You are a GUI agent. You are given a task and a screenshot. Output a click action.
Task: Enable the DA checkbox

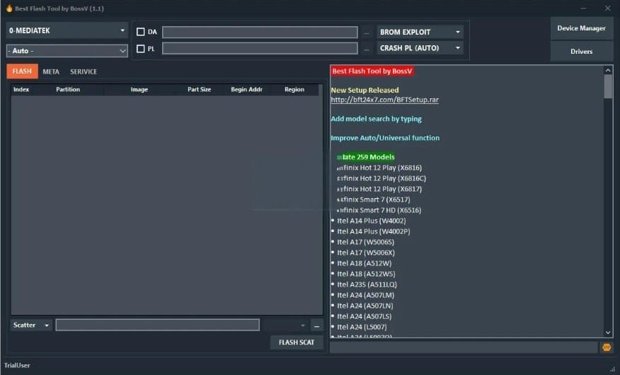coord(140,32)
